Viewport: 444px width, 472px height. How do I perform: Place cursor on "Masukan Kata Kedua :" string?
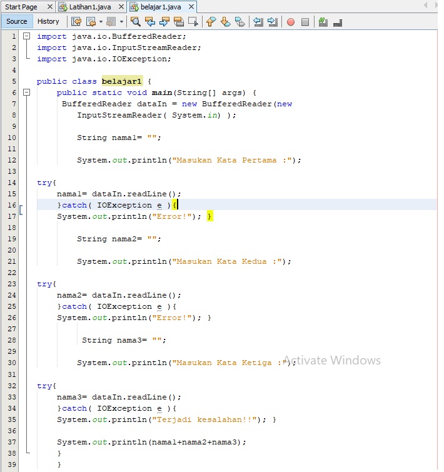[x=226, y=261]
